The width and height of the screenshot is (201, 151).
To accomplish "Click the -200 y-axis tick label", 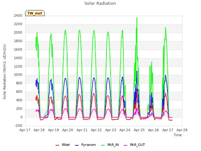I will coord(19,126).
